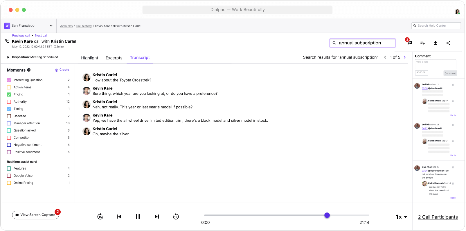Viewport: 466px width, 231px height.
Task: Click the annual subscription search field
Action: point(363,43)
